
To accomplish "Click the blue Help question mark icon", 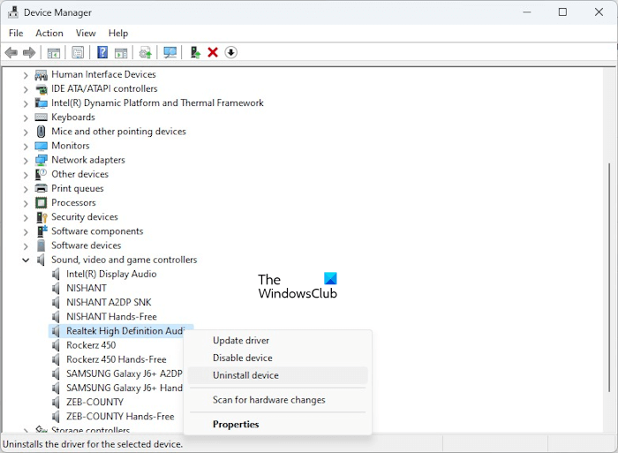I will pos(102,52).
